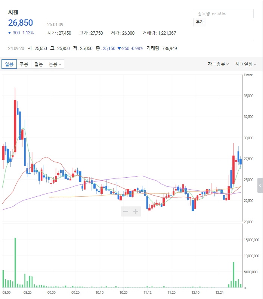Click the 08.09 date axis label

tap(6, 293)
